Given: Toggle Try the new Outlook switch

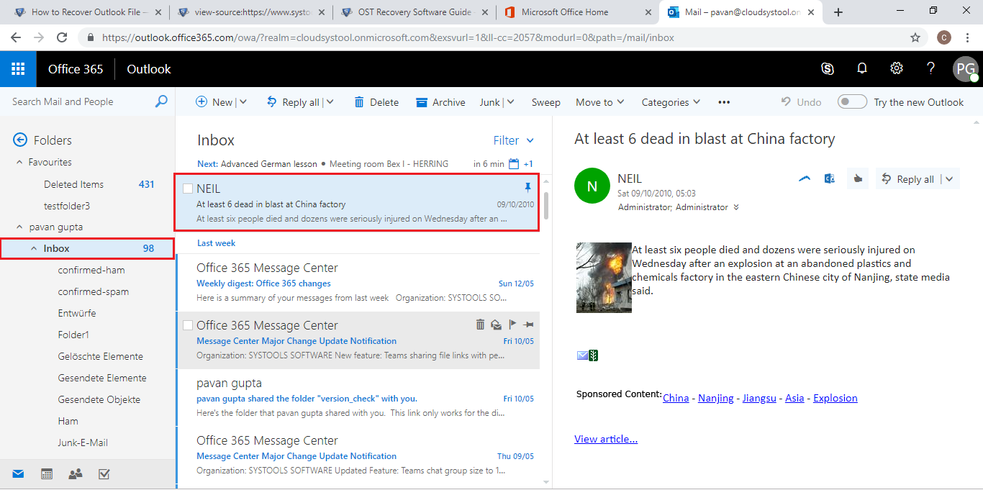Looking at the screenshot, I should (852, 101).
